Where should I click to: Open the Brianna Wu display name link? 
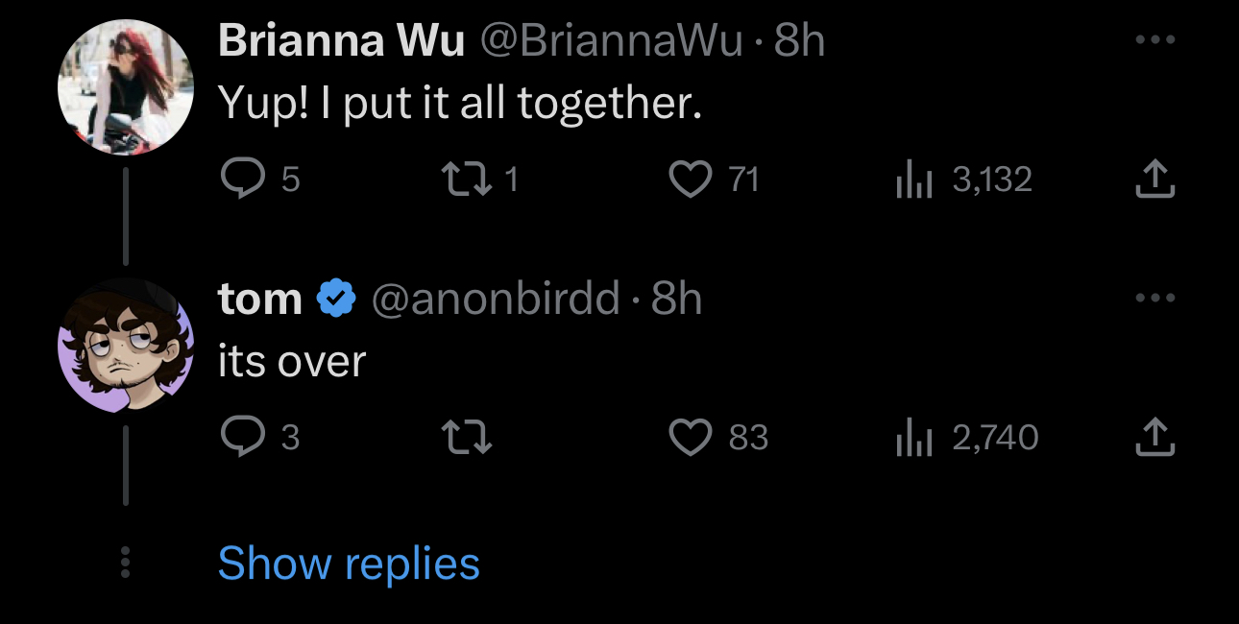point(342,40)
